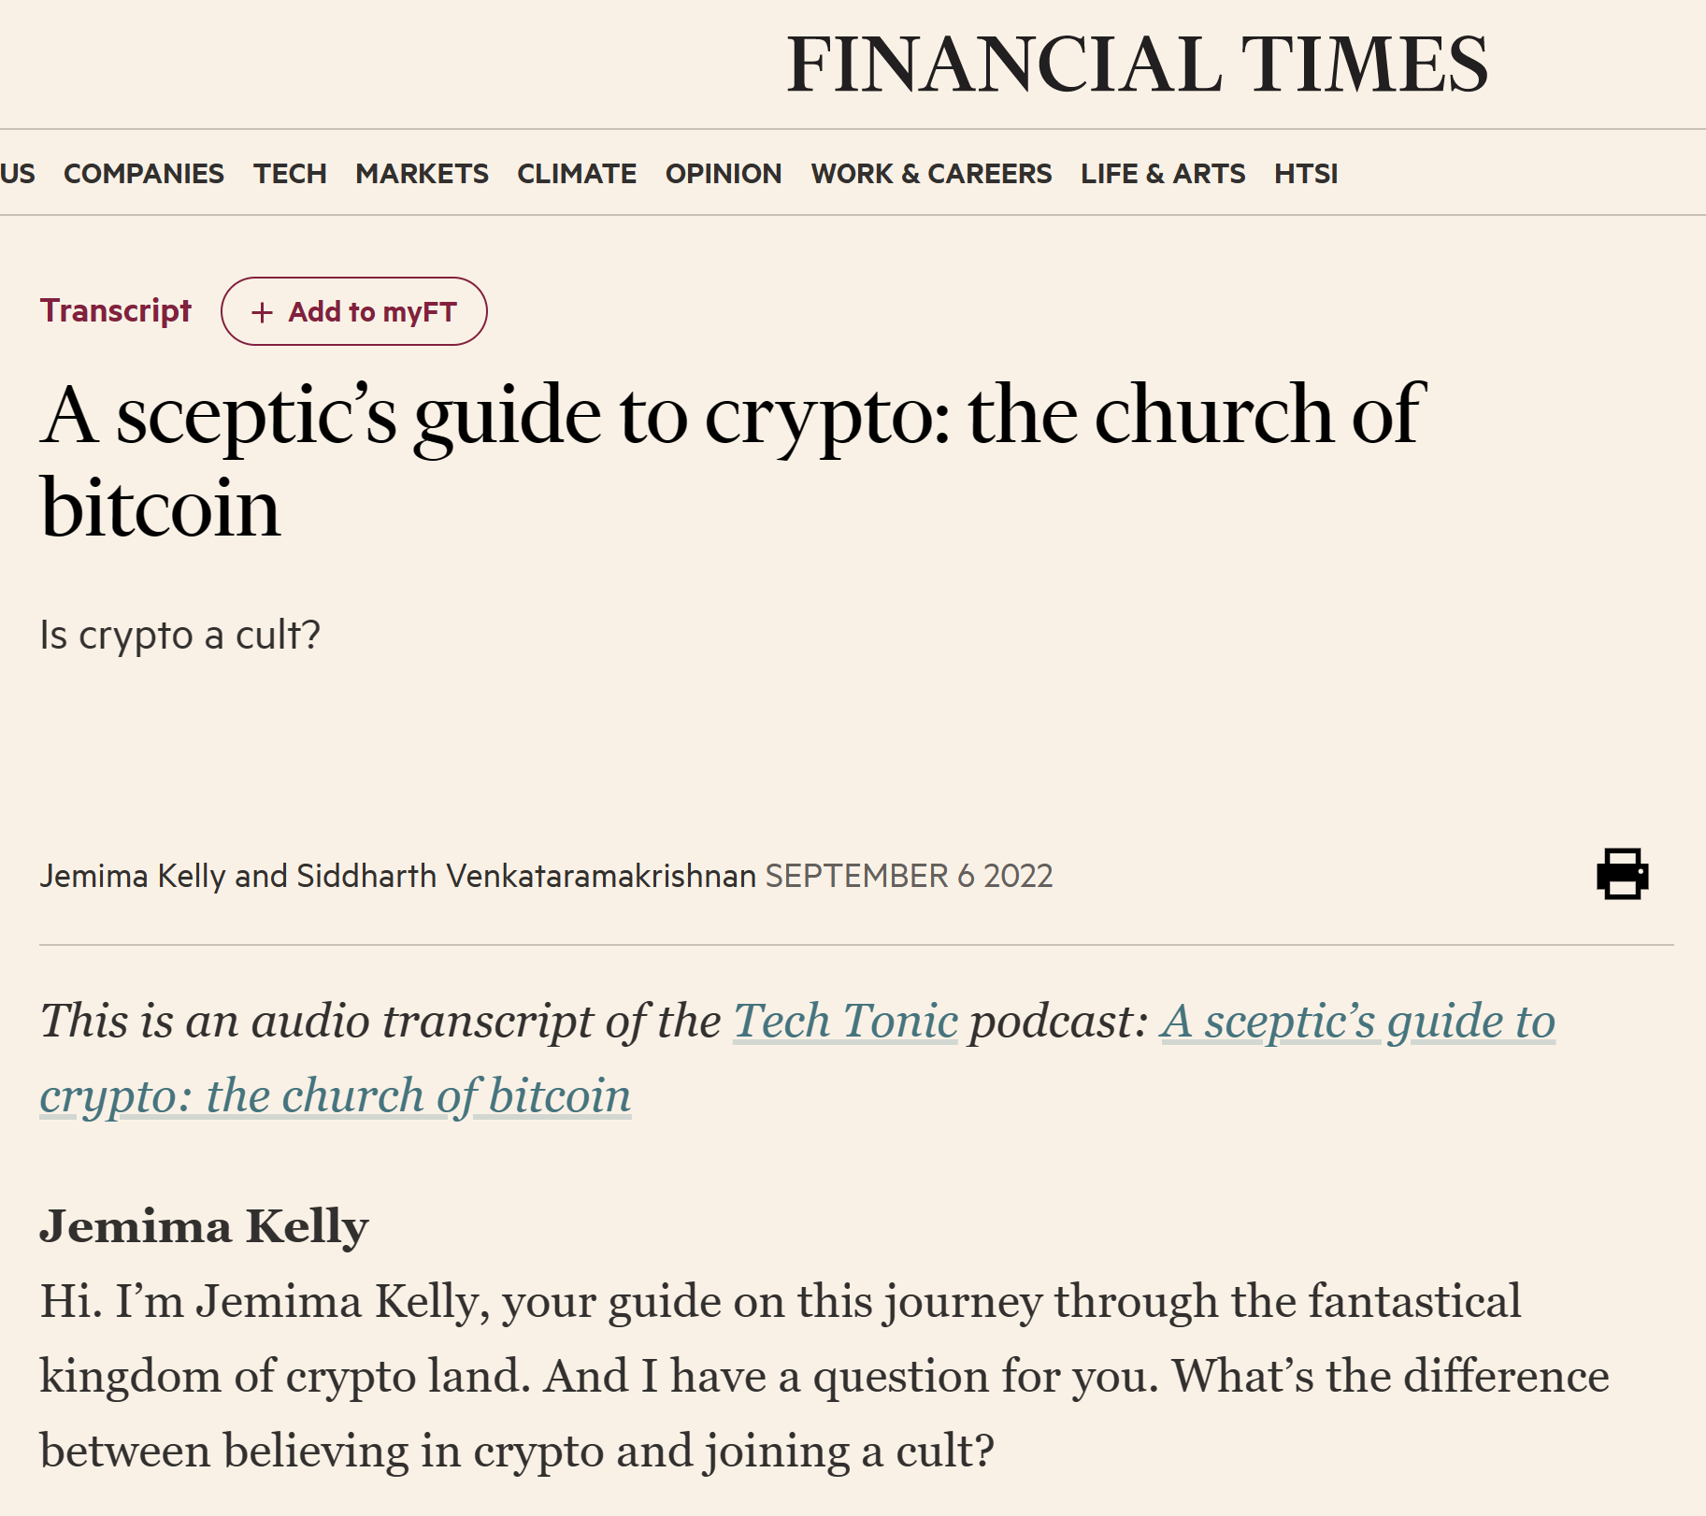1706x1516 pixels.
Task: Click the plus icon on Add to myFT
Action: click(x=262, y=312)
